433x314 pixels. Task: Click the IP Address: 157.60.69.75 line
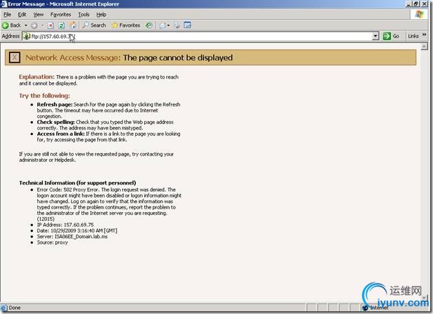(66, 224)
